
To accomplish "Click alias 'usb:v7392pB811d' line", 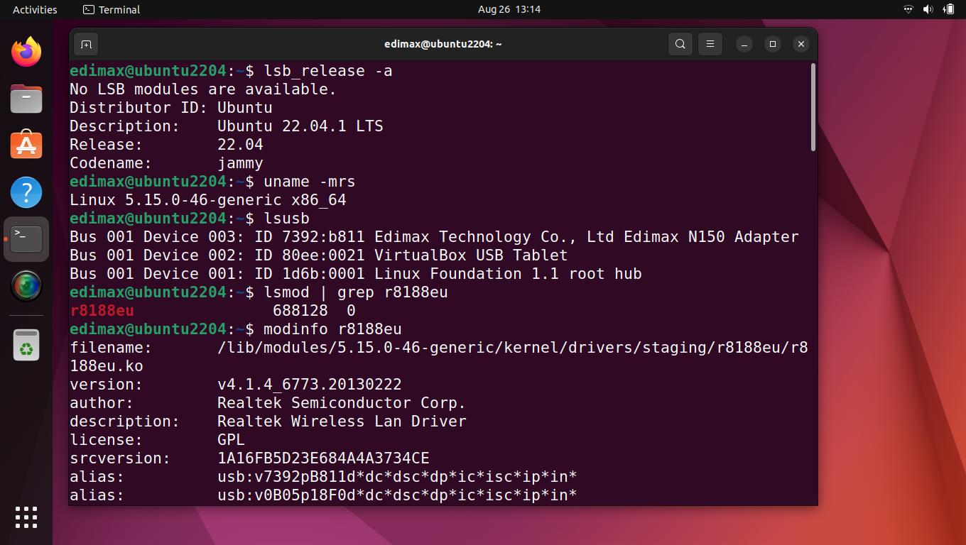I will point(323,477).
